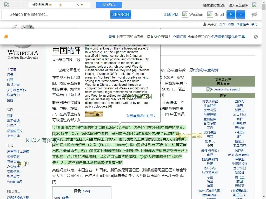Click reference [7] after the last paragraph
This screenshot has height=199, width=266.
[x=54, y=182]
